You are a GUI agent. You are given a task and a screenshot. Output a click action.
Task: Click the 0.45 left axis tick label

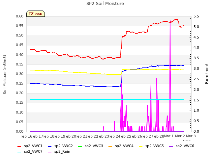click(20, 45)
